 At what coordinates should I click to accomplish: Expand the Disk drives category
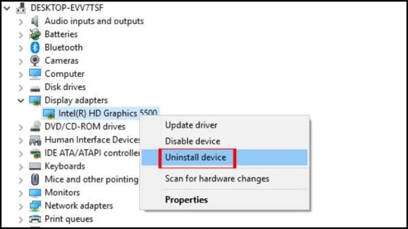21,87
